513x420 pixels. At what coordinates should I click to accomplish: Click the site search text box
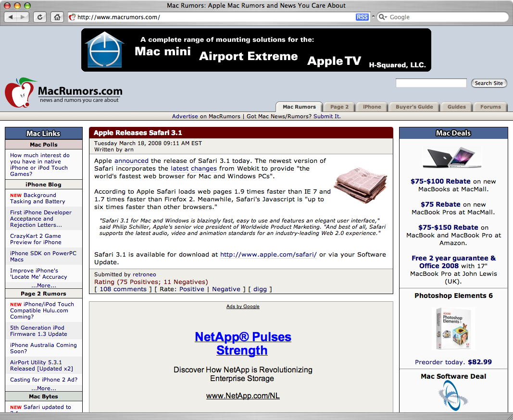431,83
